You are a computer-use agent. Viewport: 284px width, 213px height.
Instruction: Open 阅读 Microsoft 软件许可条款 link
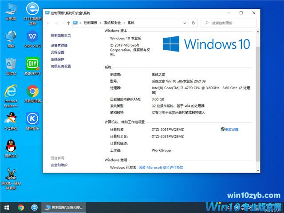pos(161,168)
